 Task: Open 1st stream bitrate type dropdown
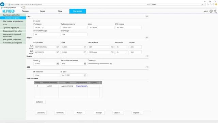(101, 47)
